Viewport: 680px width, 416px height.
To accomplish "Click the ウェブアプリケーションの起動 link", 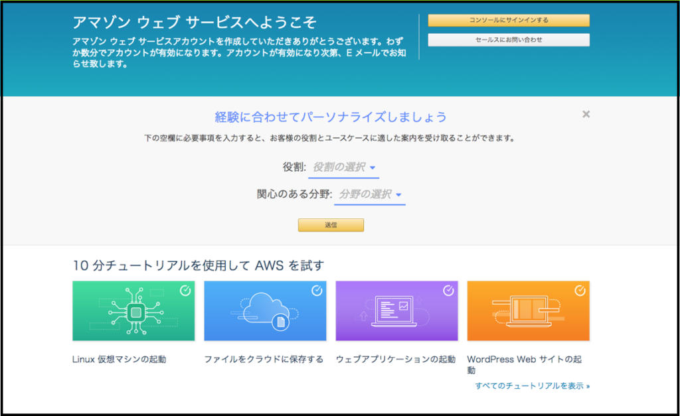I will point(396,359).
